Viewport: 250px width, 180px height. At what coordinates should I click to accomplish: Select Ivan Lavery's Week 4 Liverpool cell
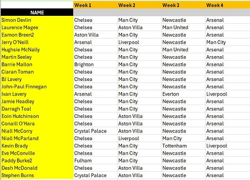click(x=217, y=94)
